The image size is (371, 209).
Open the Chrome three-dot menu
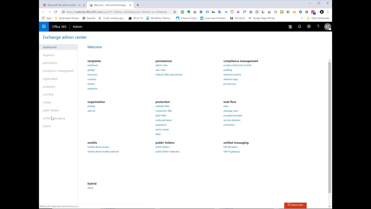coord(328,12)
